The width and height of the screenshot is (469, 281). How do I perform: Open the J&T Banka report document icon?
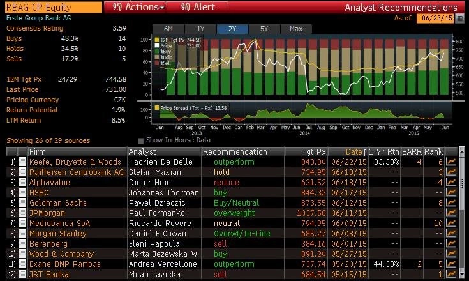[x=22, y=274]
